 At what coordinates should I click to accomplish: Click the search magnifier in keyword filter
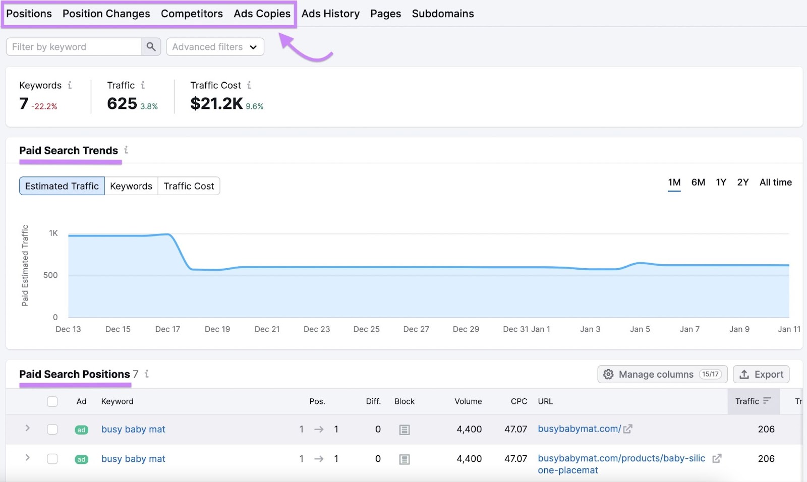pos(151,46)
